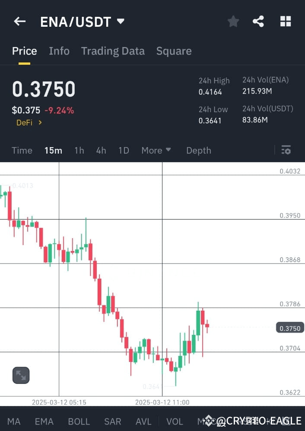This screenshot has width=305, height=431.
Task: Open the 1D interval option
Action: point(123,150)
